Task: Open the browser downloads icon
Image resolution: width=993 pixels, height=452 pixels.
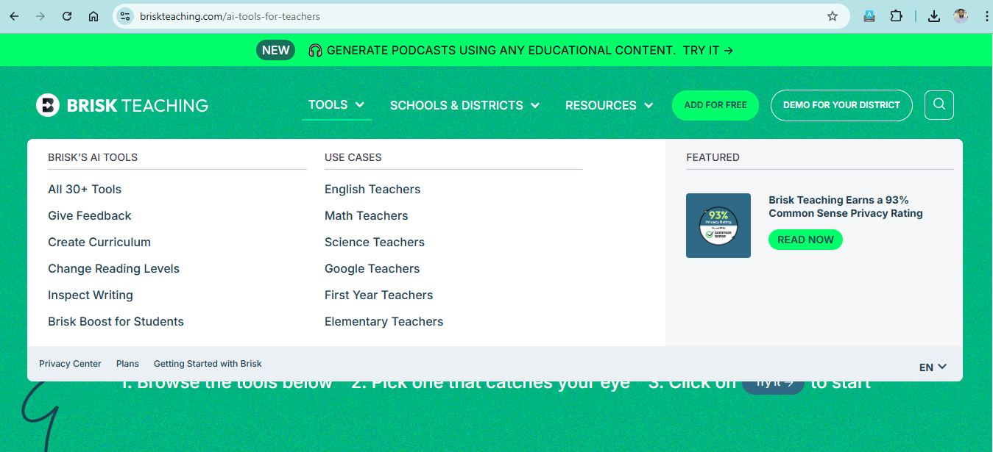Action: [934, 16]
